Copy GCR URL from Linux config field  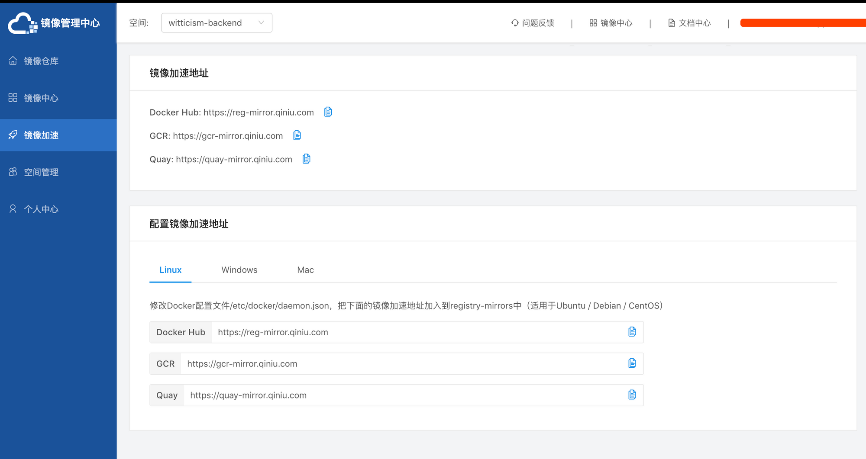pyautogui.click(x=632, y=363)
